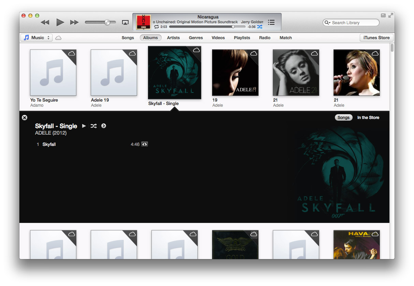Open the 21 album with the microphone photo
The height and width of the screenshot is (286, 414).
point(357,73)
